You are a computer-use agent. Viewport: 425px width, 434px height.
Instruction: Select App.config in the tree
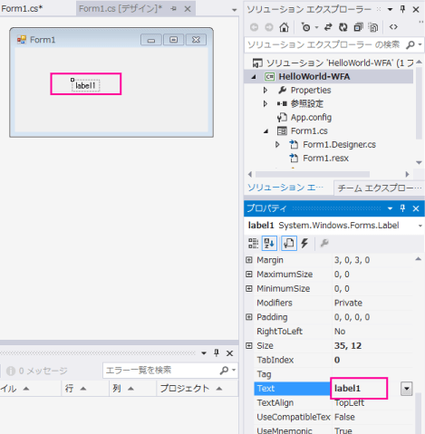311,117
